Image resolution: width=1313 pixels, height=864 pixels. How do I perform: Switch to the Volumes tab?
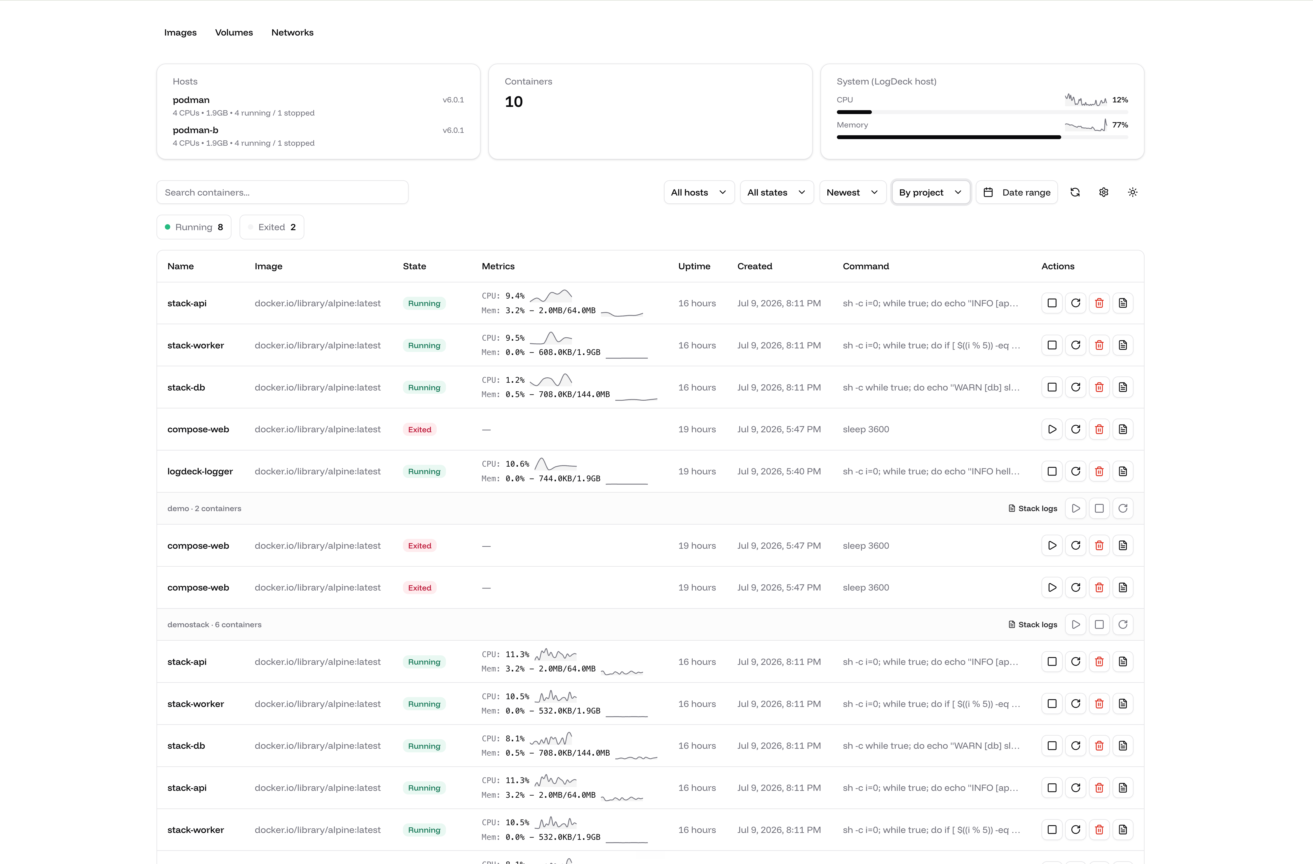(234, 33)
